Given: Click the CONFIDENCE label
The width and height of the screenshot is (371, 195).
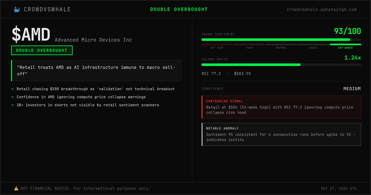Looking at the screenshot, I should coord(213,89).
